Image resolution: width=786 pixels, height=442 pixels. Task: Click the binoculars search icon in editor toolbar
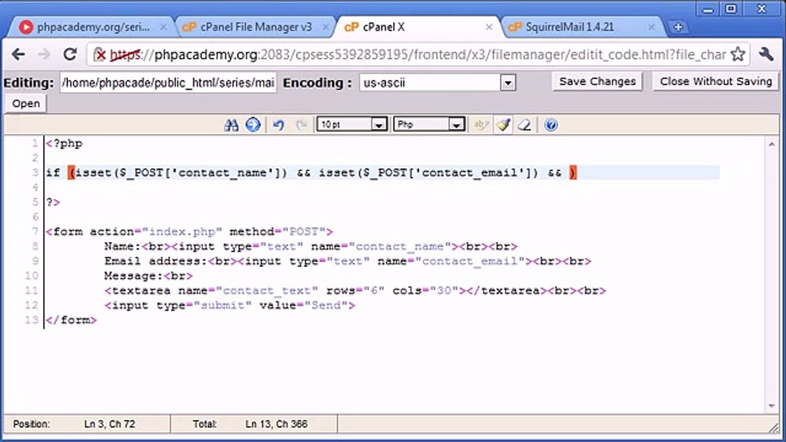click(232, 125)
